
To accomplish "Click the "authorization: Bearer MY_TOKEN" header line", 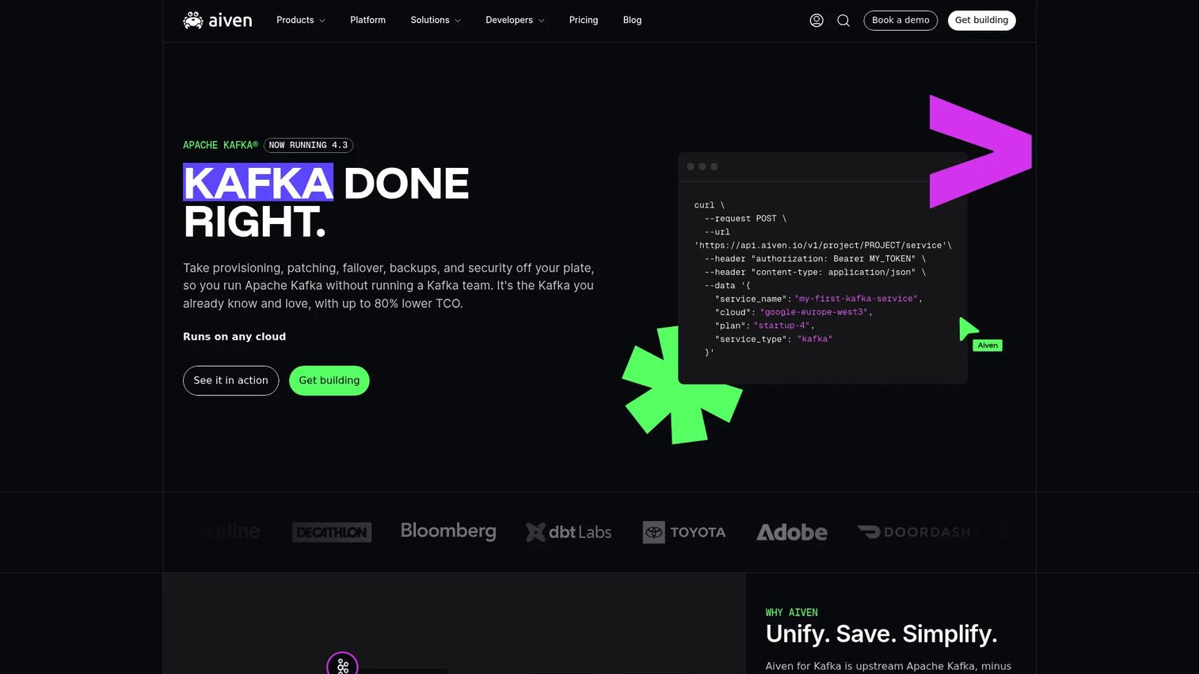I will pyautogui.click(x=815, y=259).
